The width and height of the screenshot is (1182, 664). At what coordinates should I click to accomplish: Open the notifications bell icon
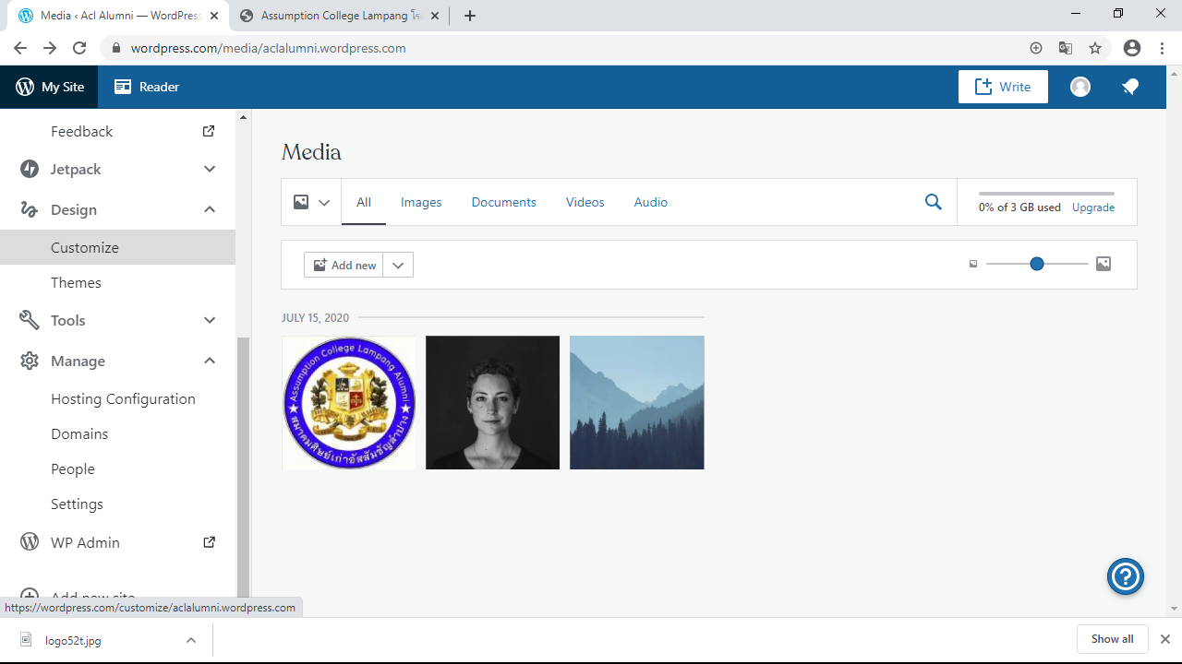point(1130,87)
